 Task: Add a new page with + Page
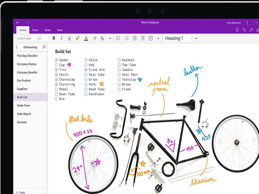[20, 192]
